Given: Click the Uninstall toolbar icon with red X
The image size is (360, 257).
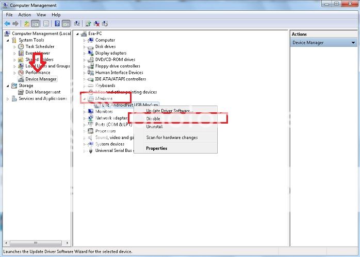Looking at the screenshot, I should click(97, 24).
